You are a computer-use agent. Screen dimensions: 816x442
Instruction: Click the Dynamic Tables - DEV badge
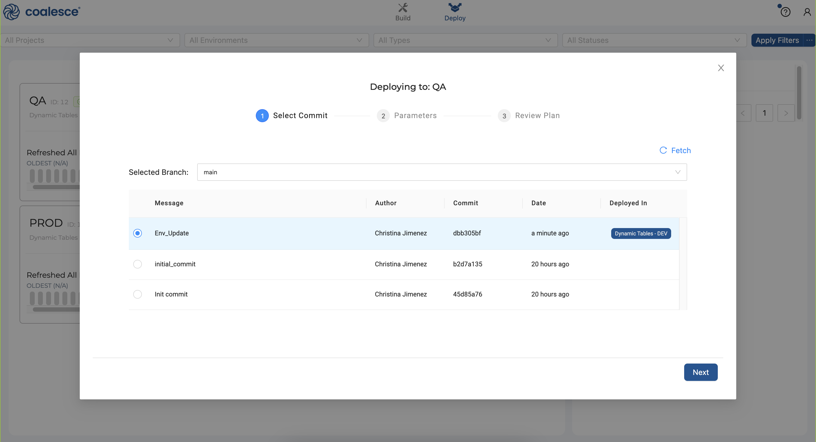640,233
